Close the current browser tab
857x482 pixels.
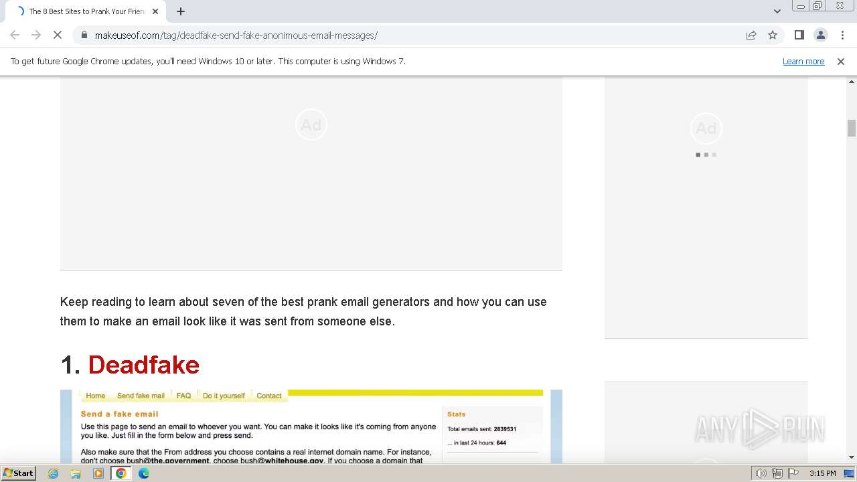click(x=155, y=11)
